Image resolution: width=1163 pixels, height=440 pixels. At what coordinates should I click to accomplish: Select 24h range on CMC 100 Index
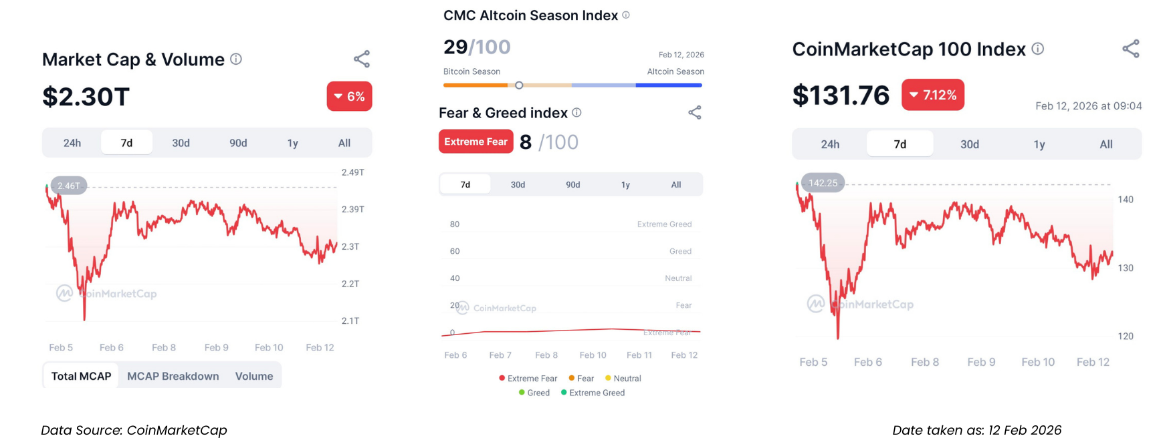830,144
